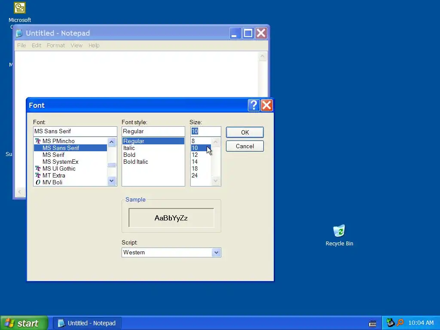Image resolution: width=440 pixels, height=330 pixels.
Task: Open Notepad File menu
Action: pyautogui.click(x=21, y=46)
